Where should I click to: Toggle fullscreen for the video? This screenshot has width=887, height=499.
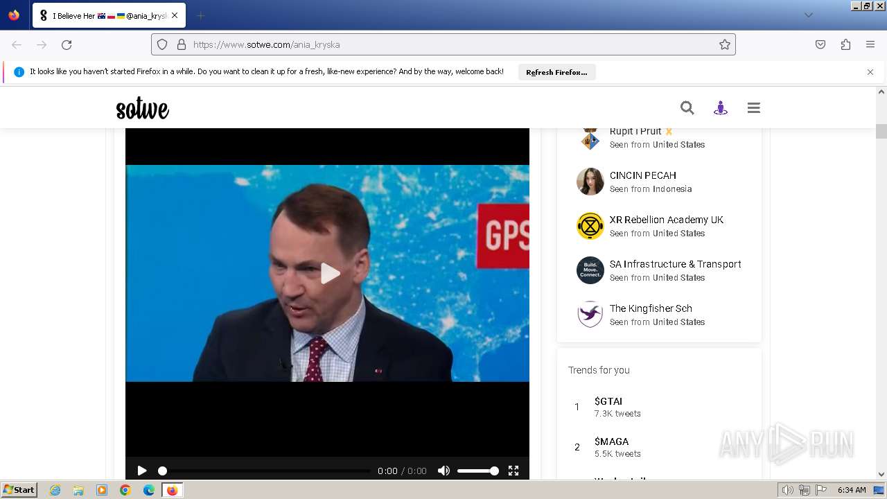pyautogui.click(x=513, y=471)
